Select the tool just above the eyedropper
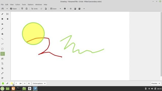This screenshot has height=91, width=162. [x=2, y=24]
